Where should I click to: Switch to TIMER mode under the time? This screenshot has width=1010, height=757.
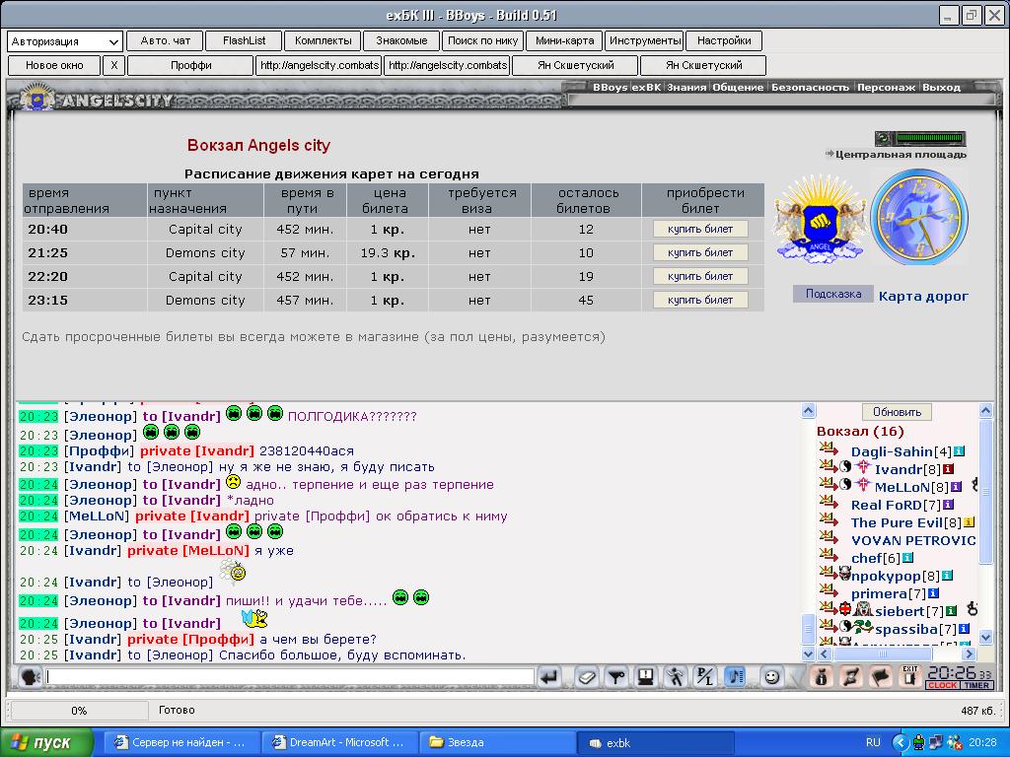pos(977,686)
